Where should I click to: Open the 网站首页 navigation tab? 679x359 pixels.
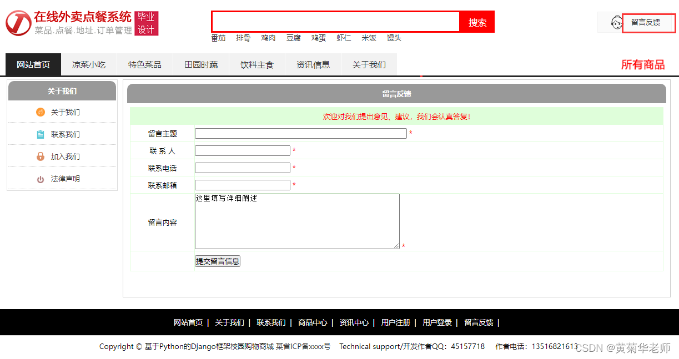pos(33,65)
